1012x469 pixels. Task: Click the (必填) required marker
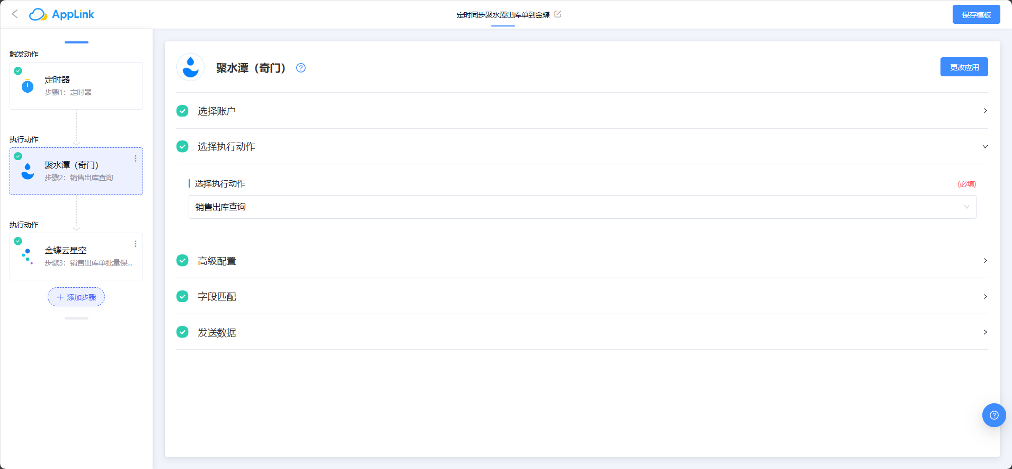pyautogui.click(x=966, y=184)
